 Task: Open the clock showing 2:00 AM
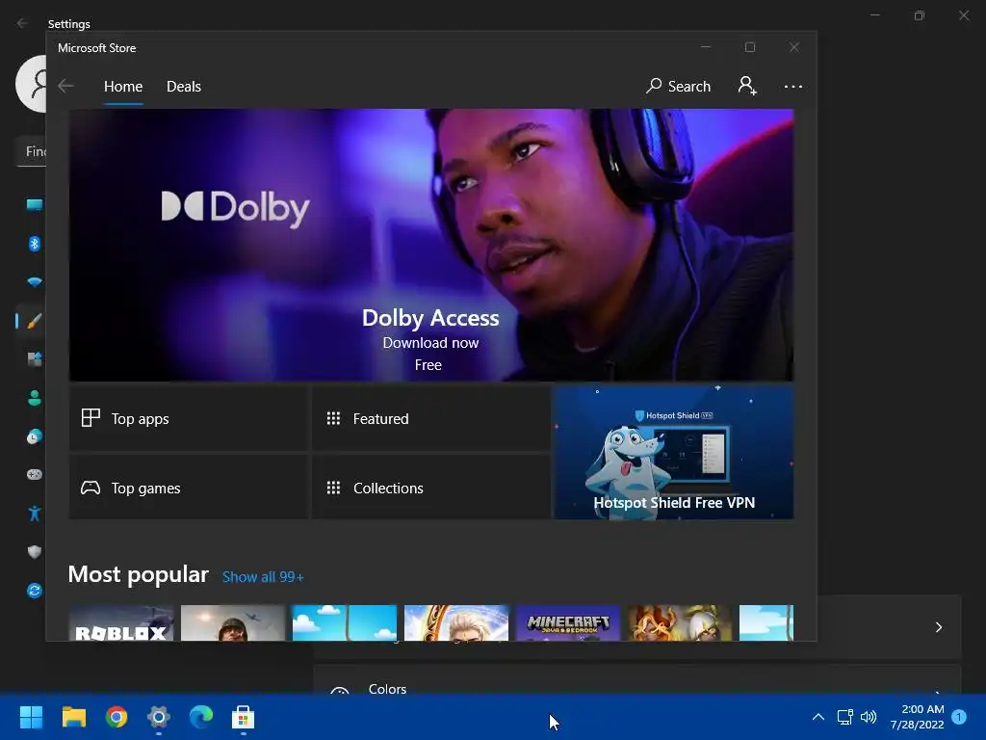tap(917, 717)
